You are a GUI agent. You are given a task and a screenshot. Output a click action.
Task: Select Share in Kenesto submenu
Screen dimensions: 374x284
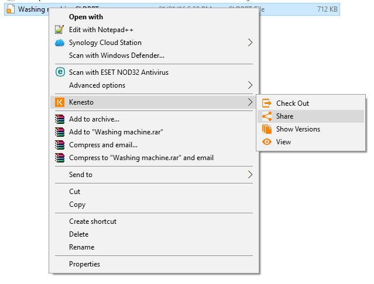(311, 116)
